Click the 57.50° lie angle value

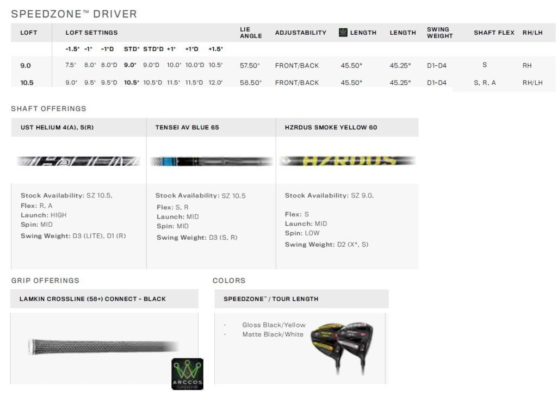click(x=250, y=66)
